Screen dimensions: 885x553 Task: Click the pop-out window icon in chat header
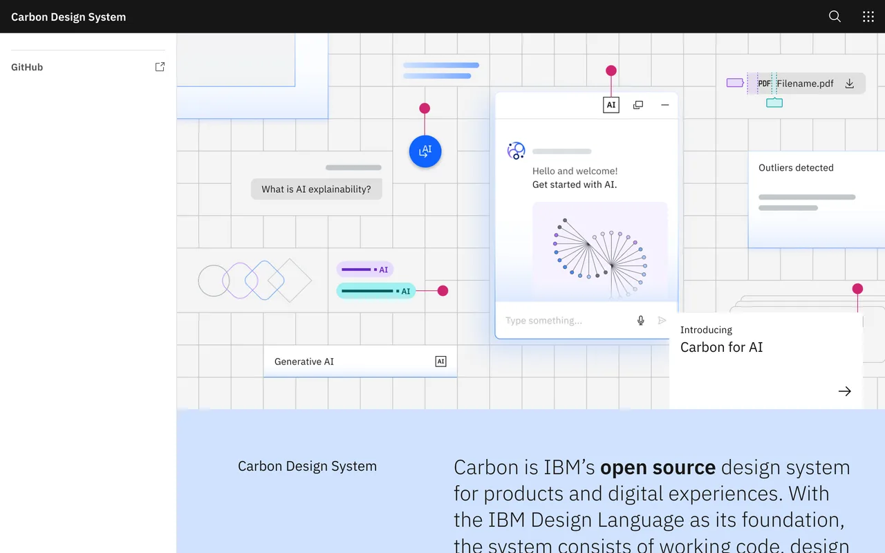[638, 105]
